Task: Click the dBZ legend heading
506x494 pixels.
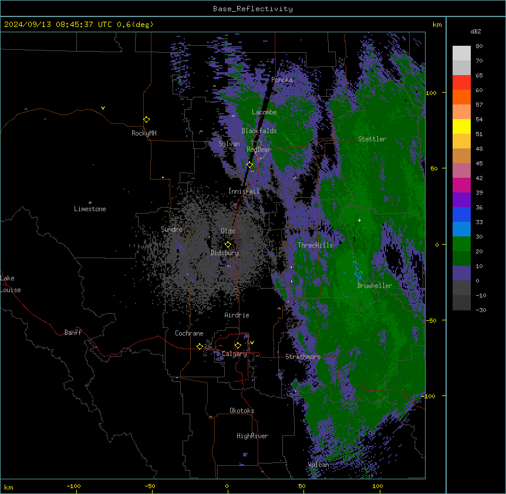Action: [x=475, y=32]
